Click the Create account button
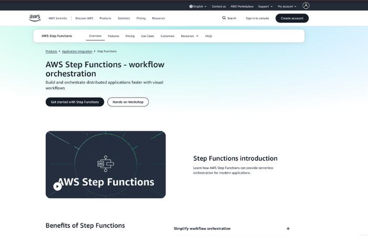 pos(292,18)
